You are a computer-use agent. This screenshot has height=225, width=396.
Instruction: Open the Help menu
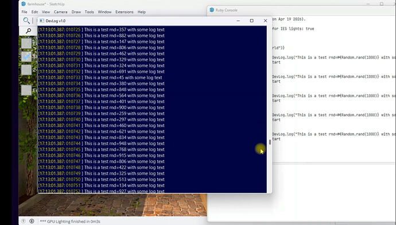point(141,12)
